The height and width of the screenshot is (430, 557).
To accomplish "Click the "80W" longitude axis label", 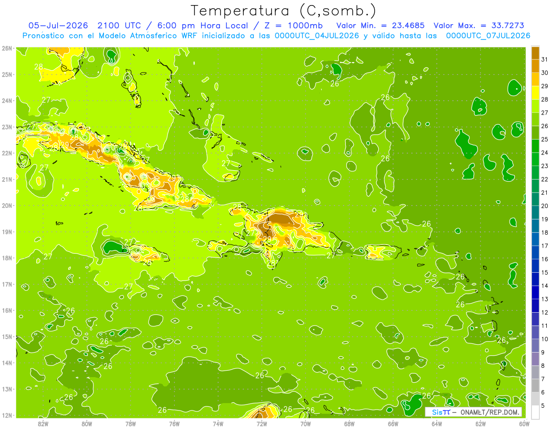I will pos(87,424).
